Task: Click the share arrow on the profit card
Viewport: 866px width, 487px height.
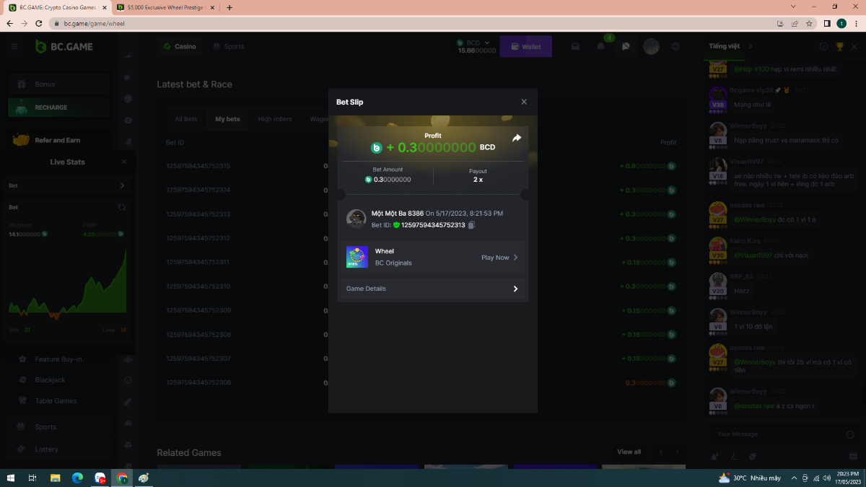Action: [517, 138]
